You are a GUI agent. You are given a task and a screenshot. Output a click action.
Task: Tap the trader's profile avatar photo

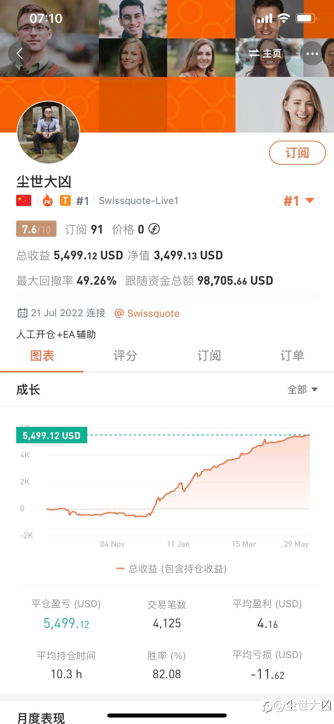(48, 132)
